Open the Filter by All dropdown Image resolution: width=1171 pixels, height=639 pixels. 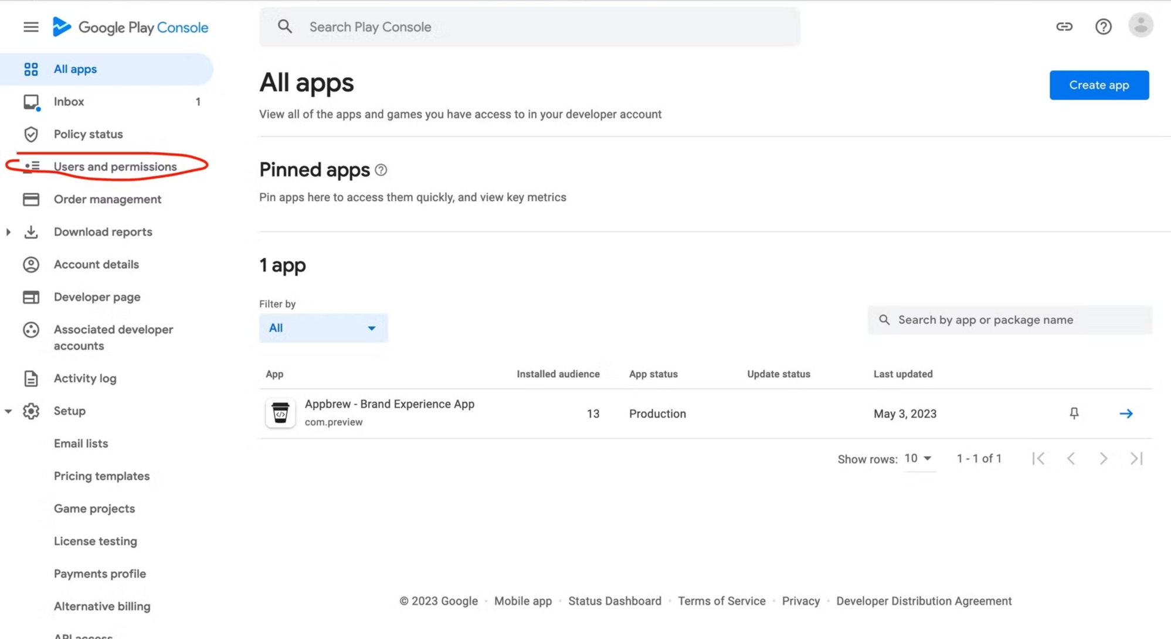click(323, 328)
